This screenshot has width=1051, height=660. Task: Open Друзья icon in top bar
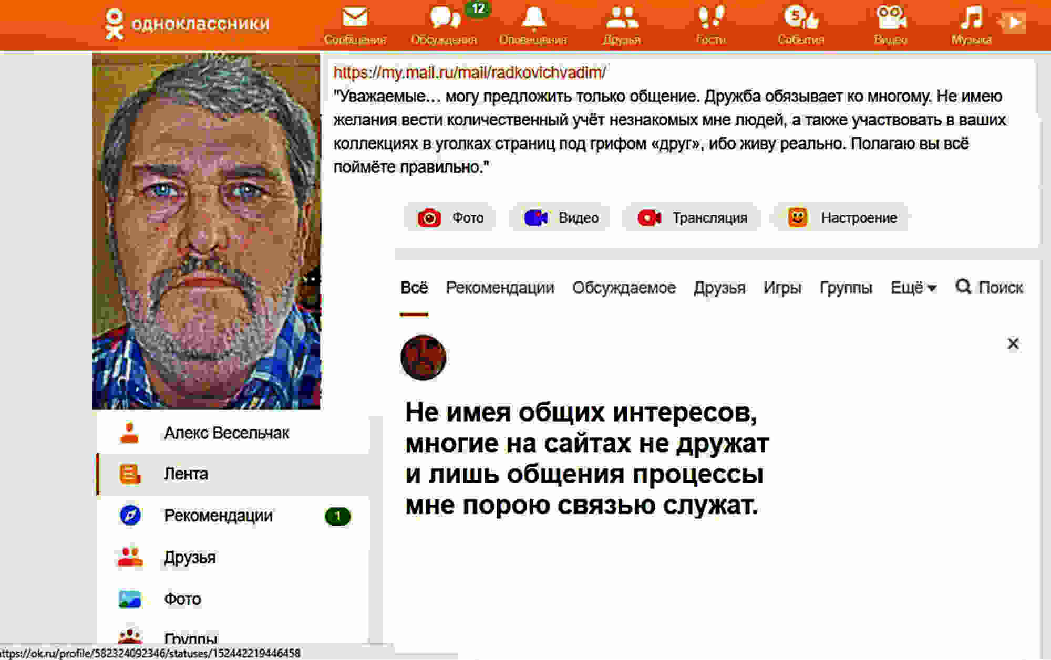[x=622, y=17]
